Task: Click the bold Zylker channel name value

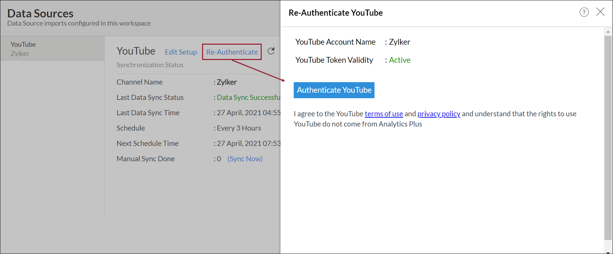Action: tap(227, 82)
